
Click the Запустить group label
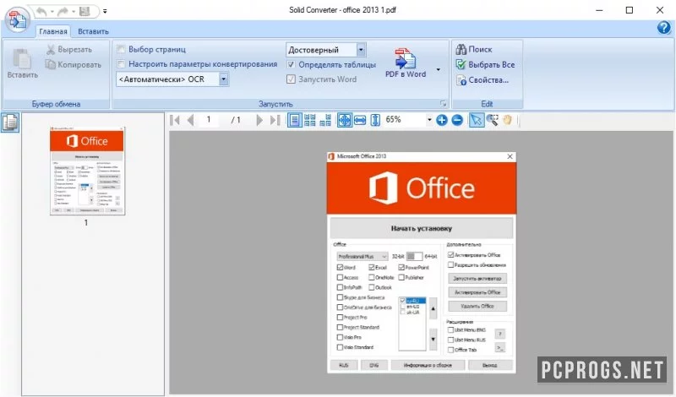(x=275, y=104)
